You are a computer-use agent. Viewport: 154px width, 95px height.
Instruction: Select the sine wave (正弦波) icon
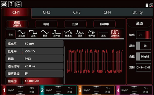(22, 33)
